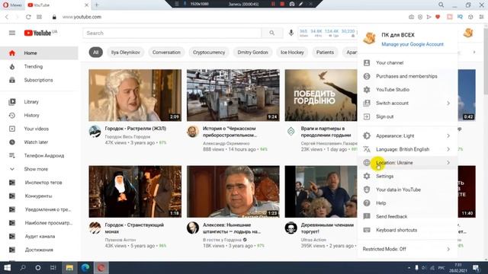The height and width of the screenshot is (274, 488).
Task: Play Городок - Растрелли video thumbnail
Action: 135,95
